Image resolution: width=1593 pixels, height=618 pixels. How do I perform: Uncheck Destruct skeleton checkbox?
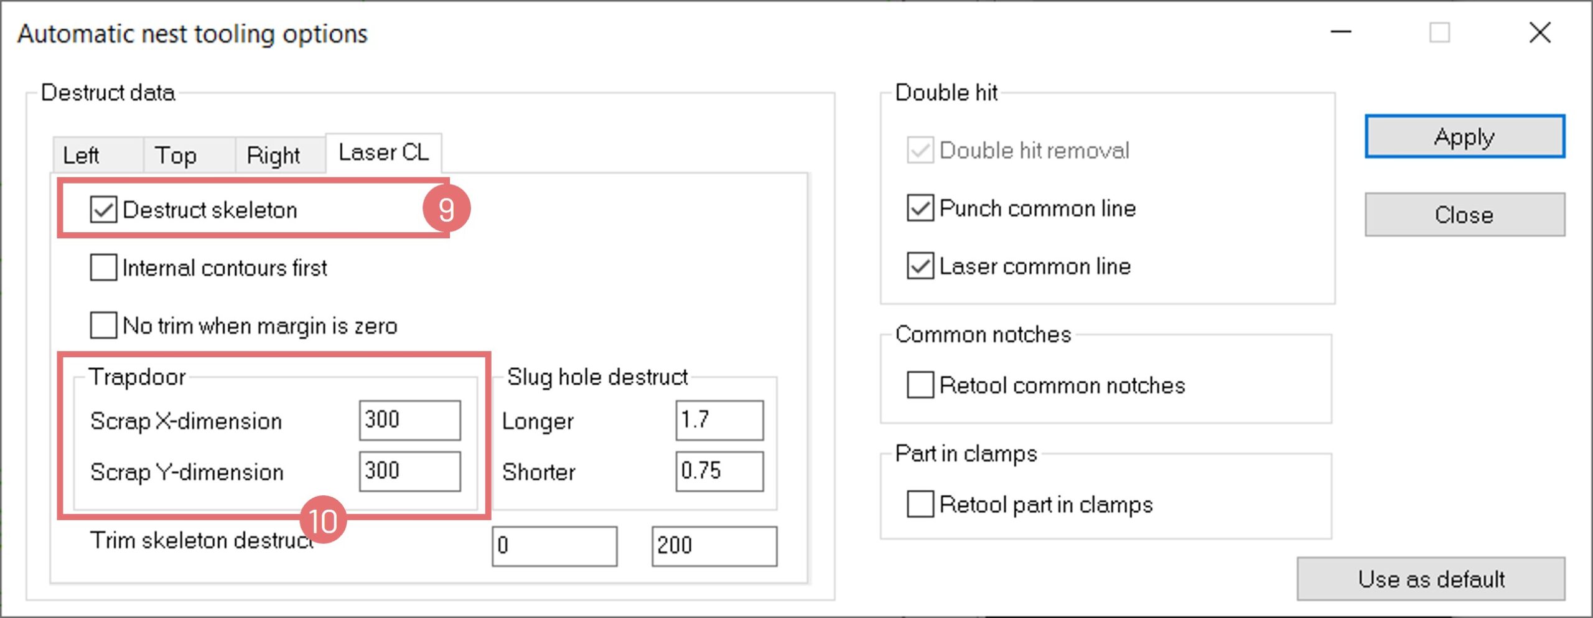(x=103, y=210)
